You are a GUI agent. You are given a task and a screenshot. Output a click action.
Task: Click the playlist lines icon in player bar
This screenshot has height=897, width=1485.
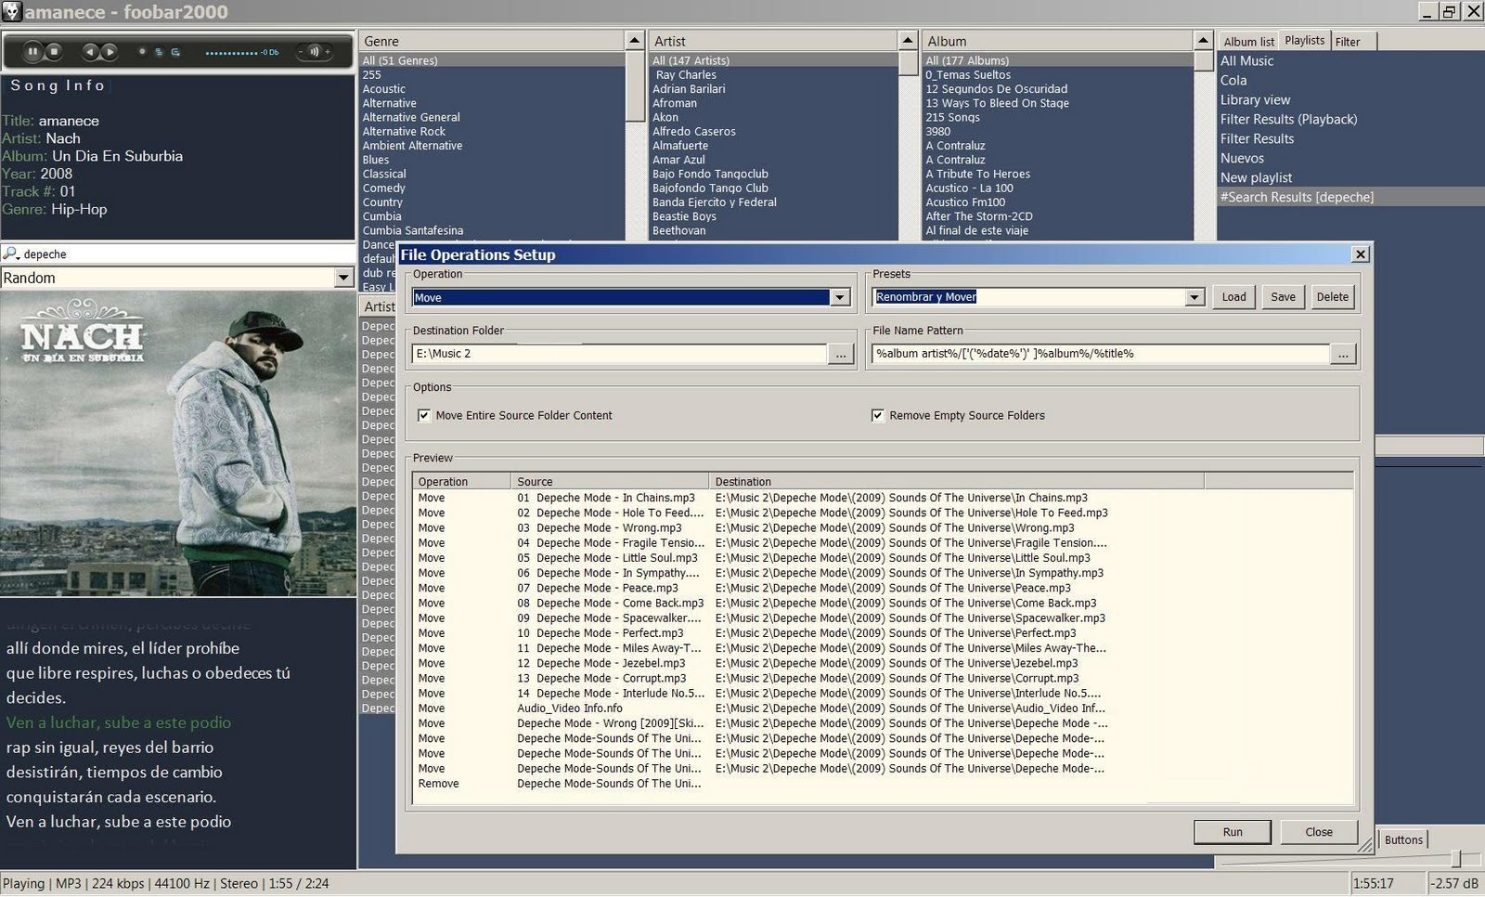[159, 52]
